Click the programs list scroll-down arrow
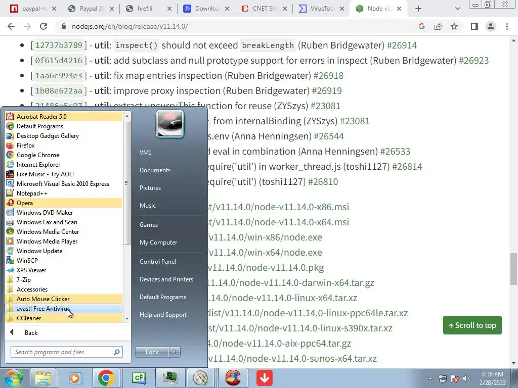This screenshot has height=388, width=518. pyautogui.click(x=127, y=318)
